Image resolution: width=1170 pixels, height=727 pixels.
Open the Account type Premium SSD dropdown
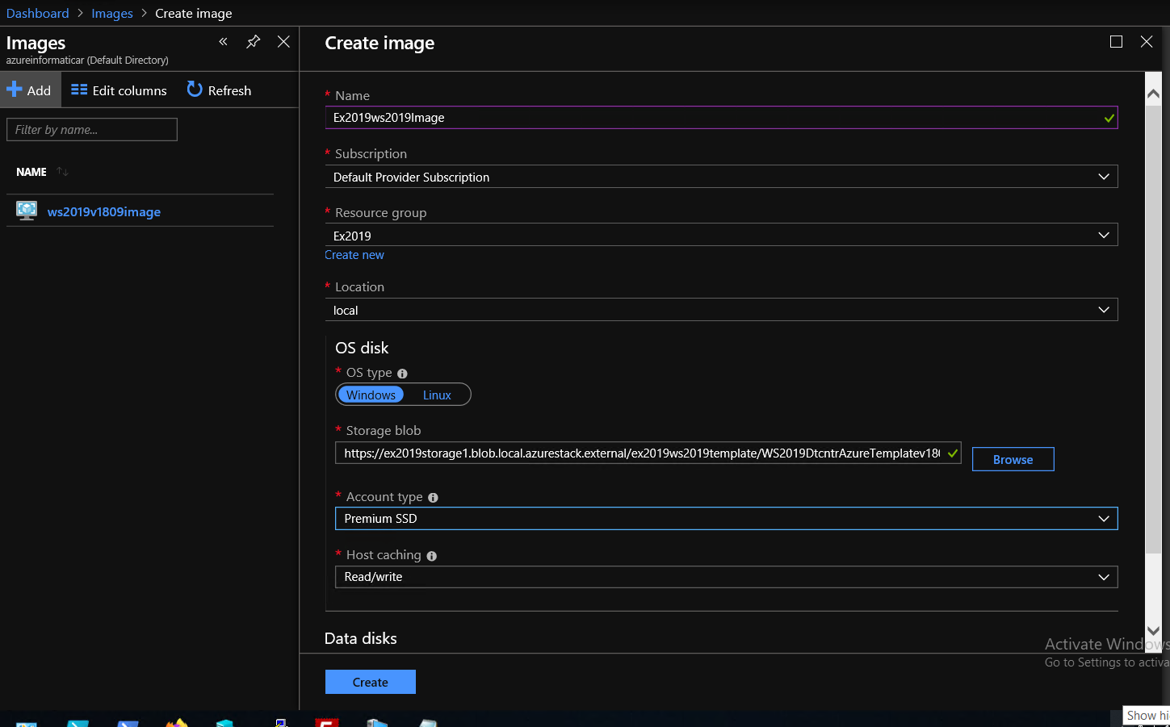pyautogui.click(x=726, y=518)
